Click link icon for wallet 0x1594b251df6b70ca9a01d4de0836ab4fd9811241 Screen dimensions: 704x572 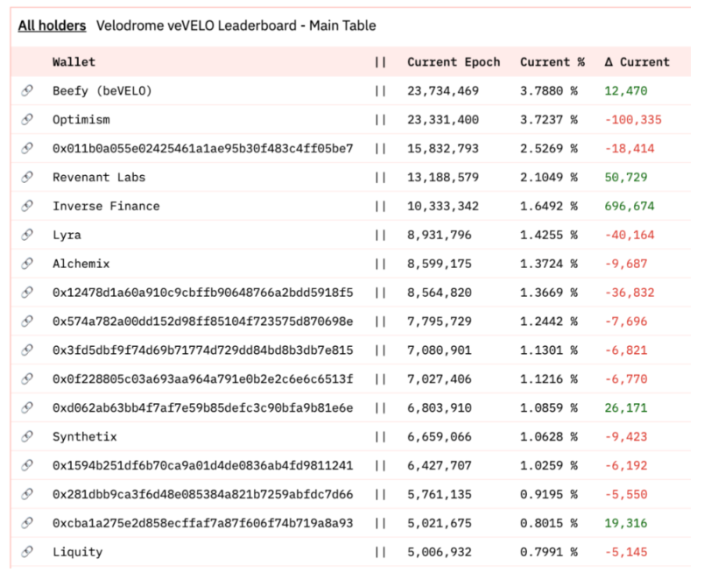click(x=27, y=465)
